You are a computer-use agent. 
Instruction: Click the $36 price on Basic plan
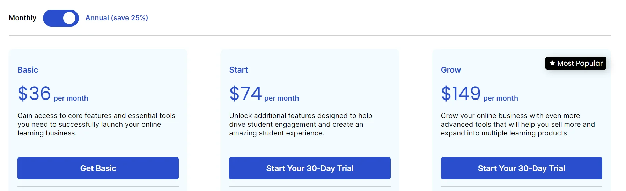34,94
